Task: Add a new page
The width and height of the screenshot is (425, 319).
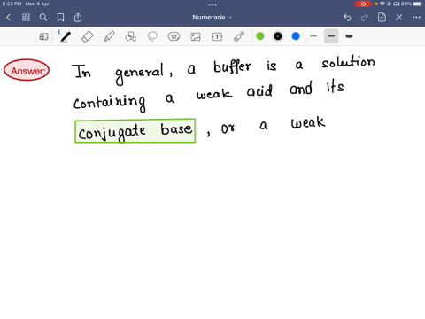Action: pyautogui.click(x=382, y=18)
